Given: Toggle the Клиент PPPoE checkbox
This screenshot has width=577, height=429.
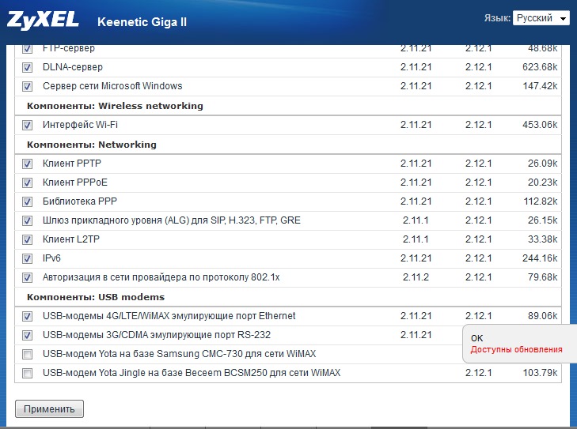Looking at the screenshot, I should (x=27, y=183).
